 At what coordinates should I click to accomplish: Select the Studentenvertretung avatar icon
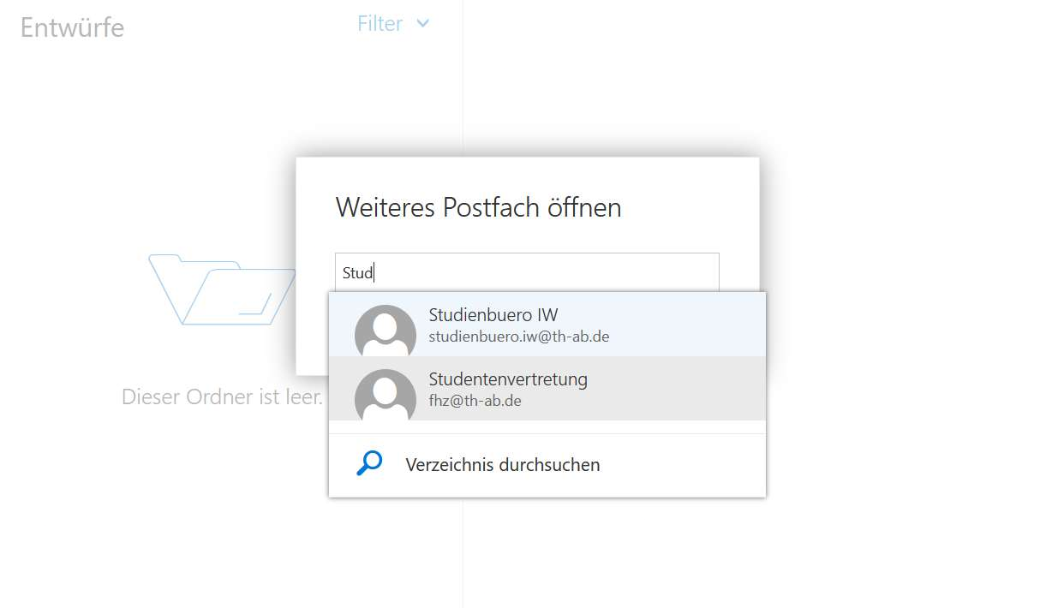[386, 396]
